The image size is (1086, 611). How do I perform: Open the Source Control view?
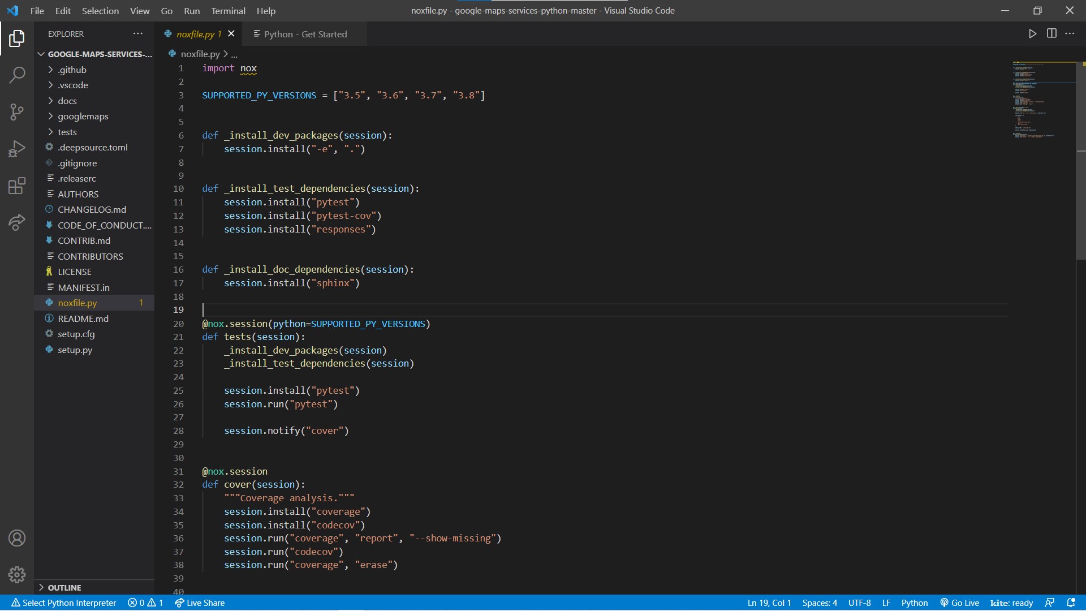point(17,111)
